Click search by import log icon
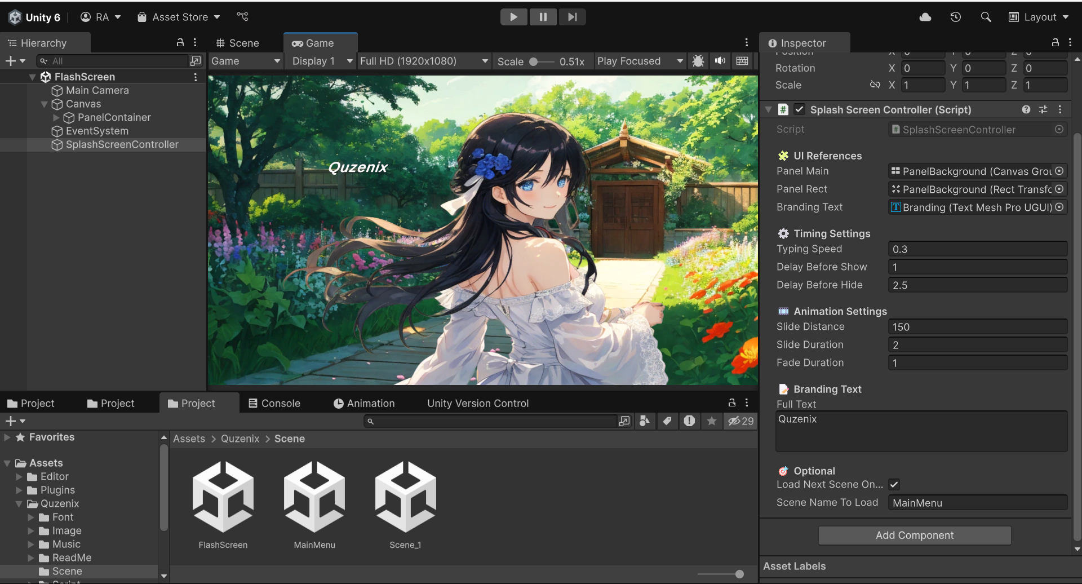 coord(689,421)
